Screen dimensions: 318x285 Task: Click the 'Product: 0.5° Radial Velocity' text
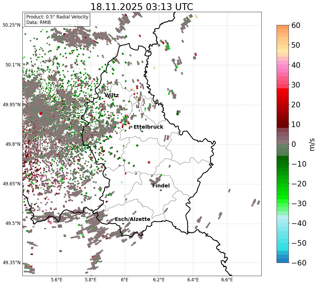click(x=57, y=17)
